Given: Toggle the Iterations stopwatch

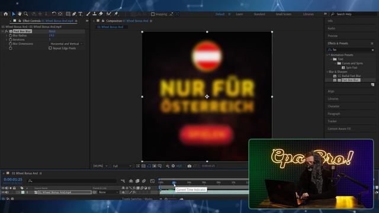Looking at the screenshot, I should (x=11, y=40).
